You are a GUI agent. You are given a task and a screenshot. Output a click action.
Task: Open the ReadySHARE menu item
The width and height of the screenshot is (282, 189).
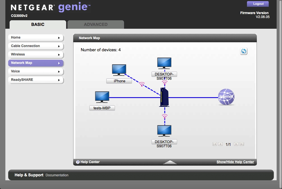click(36, 80)
